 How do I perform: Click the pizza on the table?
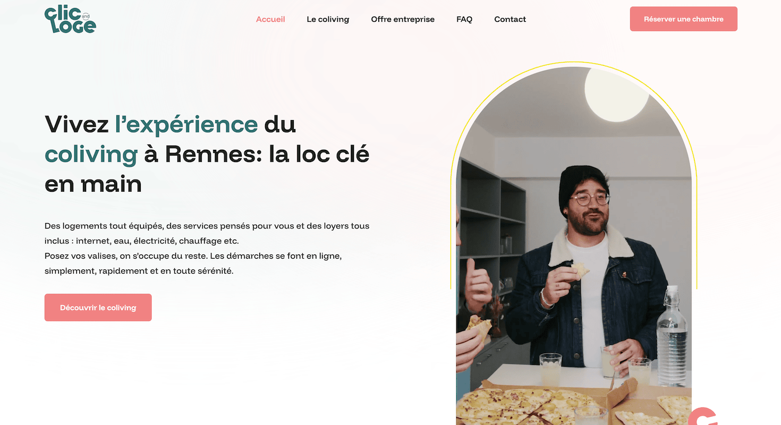(x=531, y=406)
